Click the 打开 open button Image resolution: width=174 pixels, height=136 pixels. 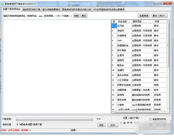pyautogui.click(x=113, y=125)
